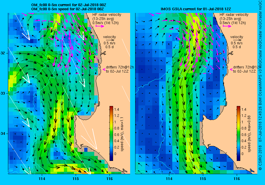Viewport: 265px width, 185px height.
Task: Click the 'velocity' label in left map
Action: pos(110,37)
